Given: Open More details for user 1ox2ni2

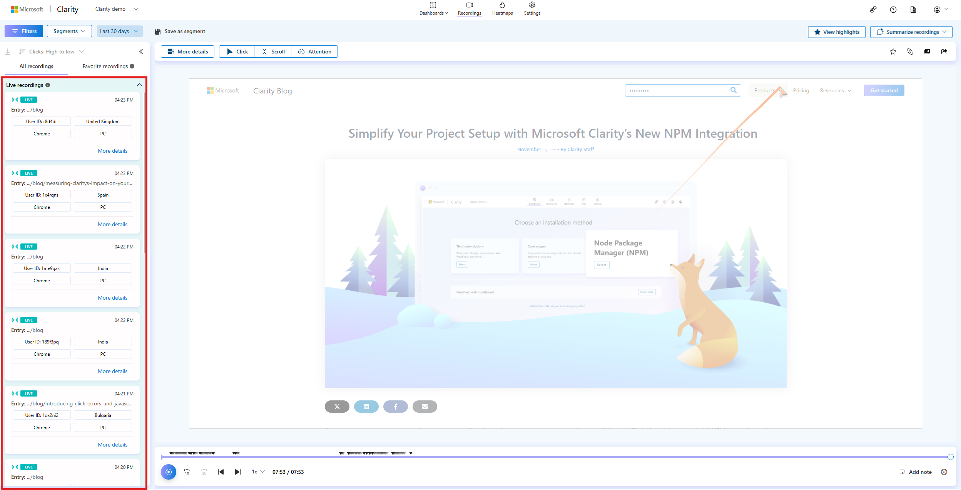Looking at the screenshot, I should pos(113,445).
